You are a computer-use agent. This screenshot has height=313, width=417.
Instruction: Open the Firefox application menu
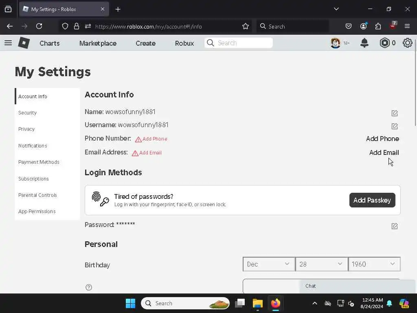point(407,26)
